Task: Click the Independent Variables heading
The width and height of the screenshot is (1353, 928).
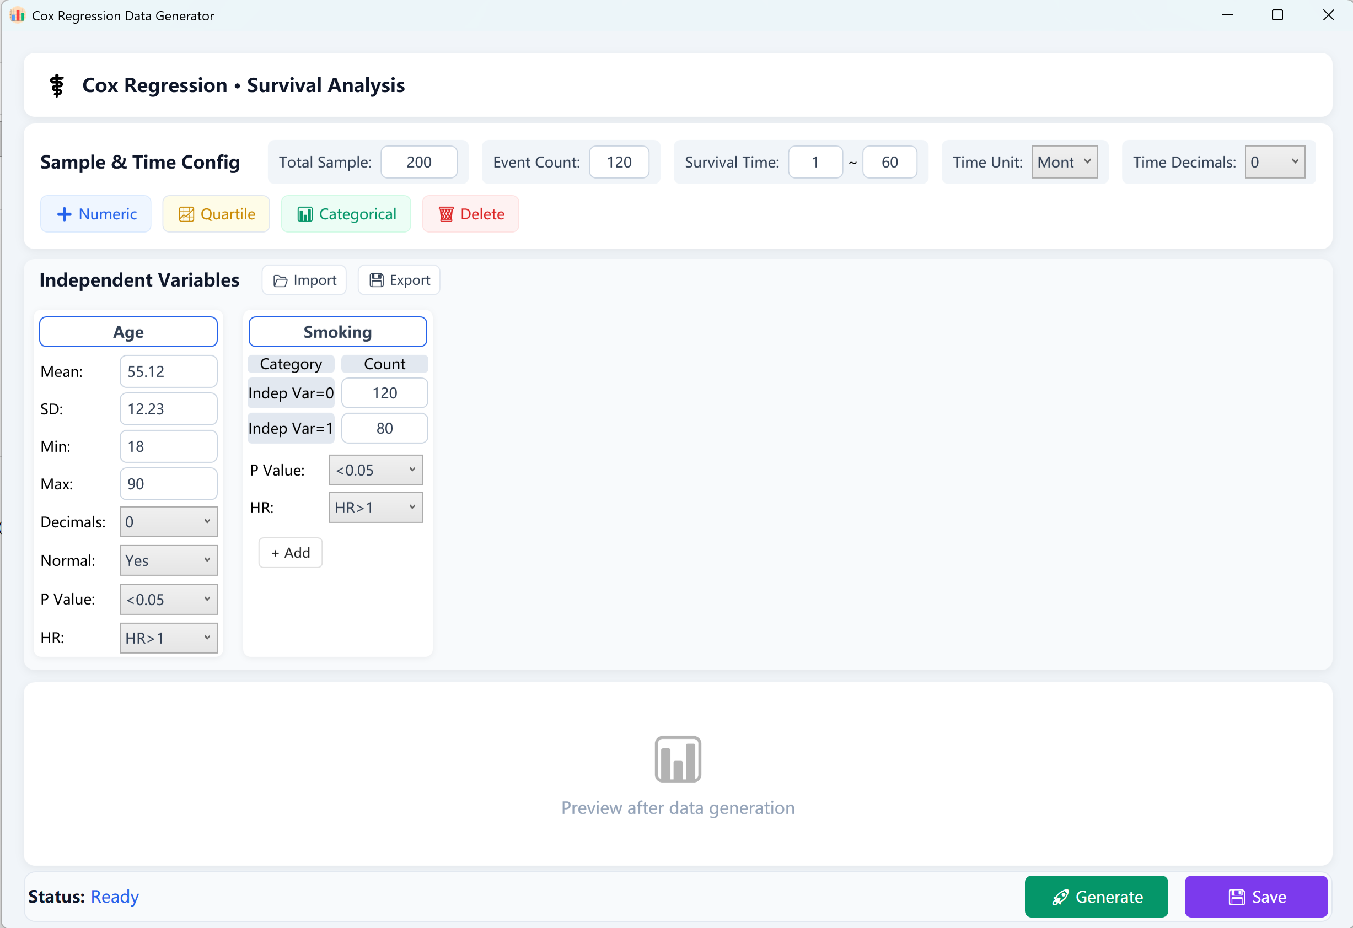Action: pos(139,280)
